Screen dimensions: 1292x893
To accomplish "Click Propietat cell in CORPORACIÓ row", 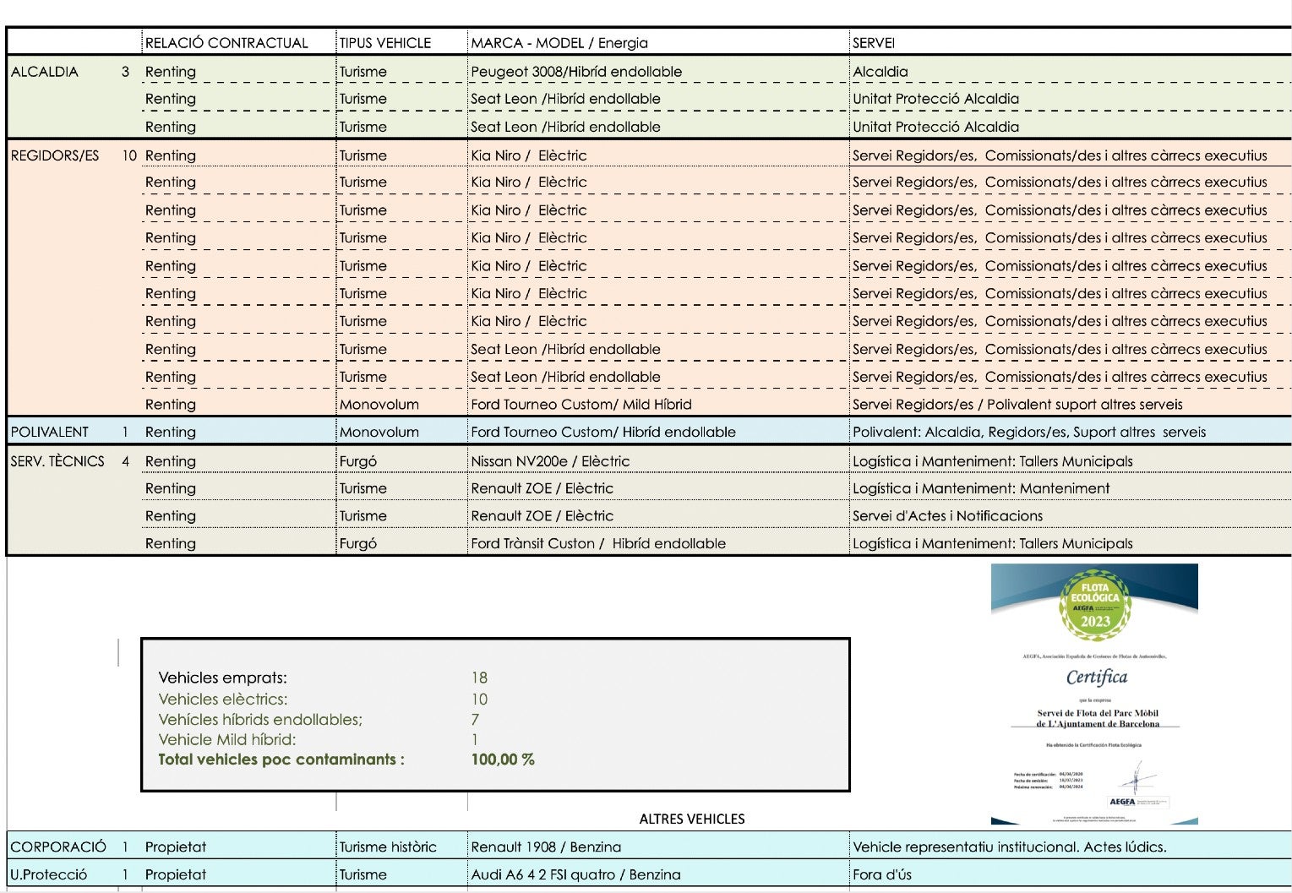I will (176, 847).
